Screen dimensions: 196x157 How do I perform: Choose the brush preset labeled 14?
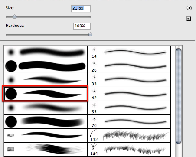(x=129, y=52)
